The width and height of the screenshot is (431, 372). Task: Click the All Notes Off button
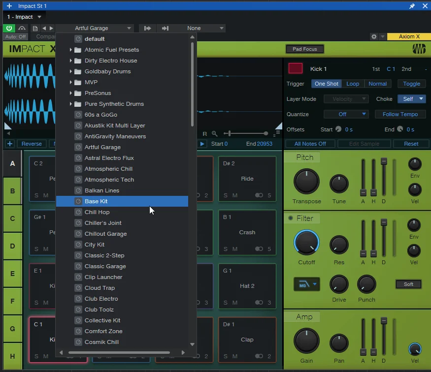coord(310,144)
